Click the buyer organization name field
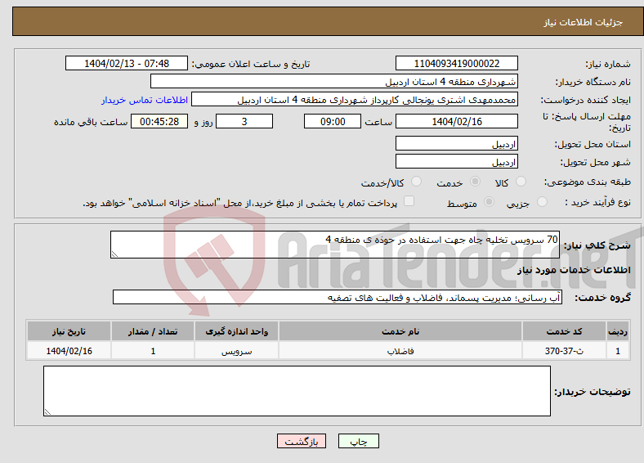Image resolution: width=644 pixels, height=463 pixels. 334,82
